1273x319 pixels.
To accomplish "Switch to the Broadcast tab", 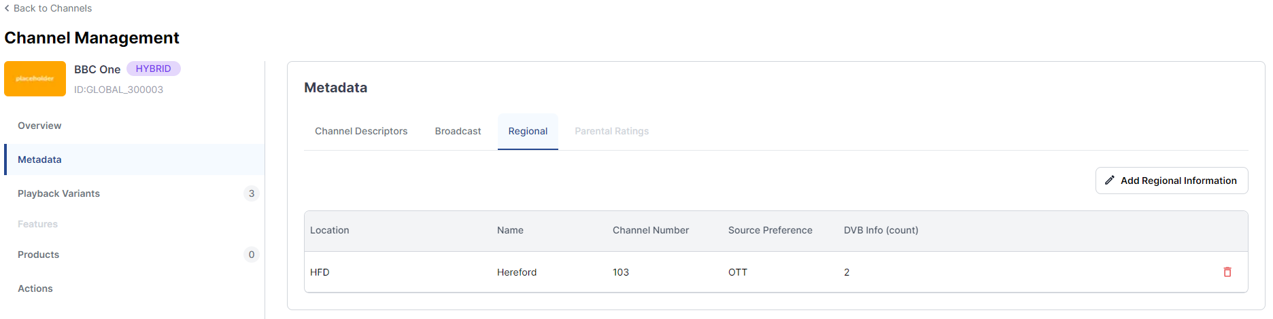I will pos(458,131).
